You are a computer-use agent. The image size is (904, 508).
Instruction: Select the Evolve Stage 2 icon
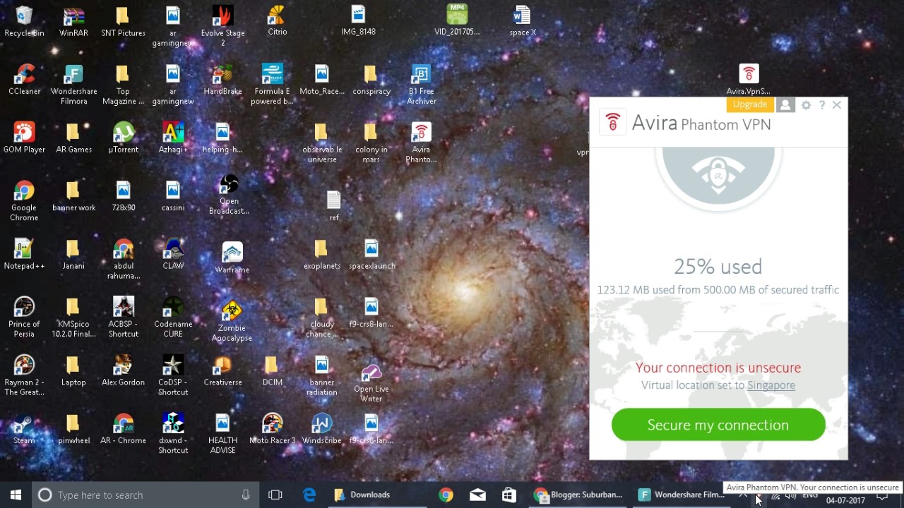(x=222, y=26)
